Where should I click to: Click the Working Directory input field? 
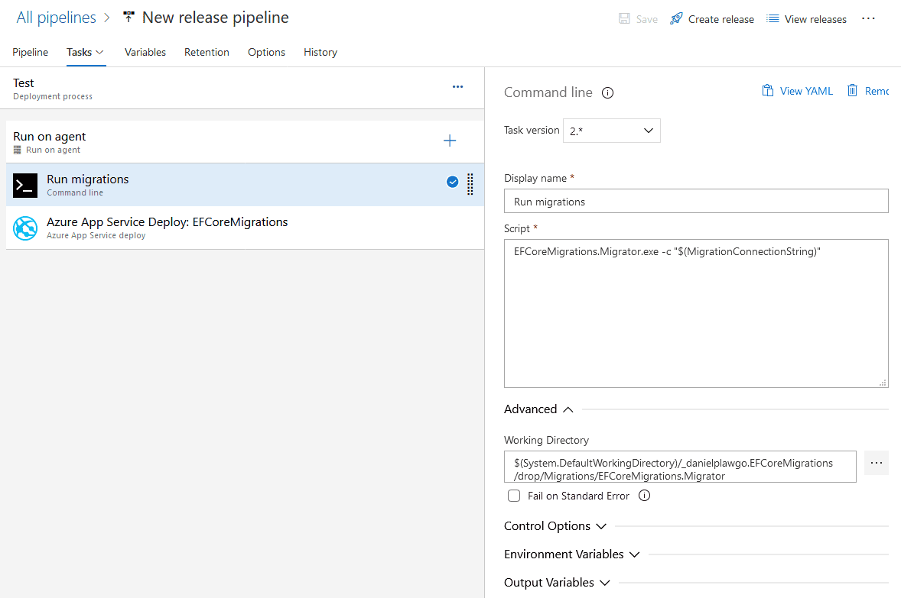point(680,467)
